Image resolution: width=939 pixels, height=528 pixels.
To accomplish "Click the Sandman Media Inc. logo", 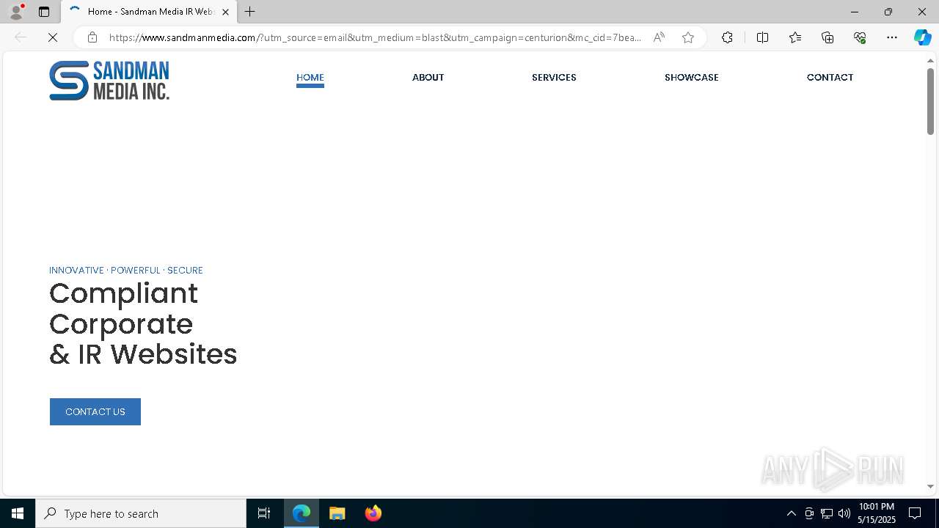I will point(109,81).
